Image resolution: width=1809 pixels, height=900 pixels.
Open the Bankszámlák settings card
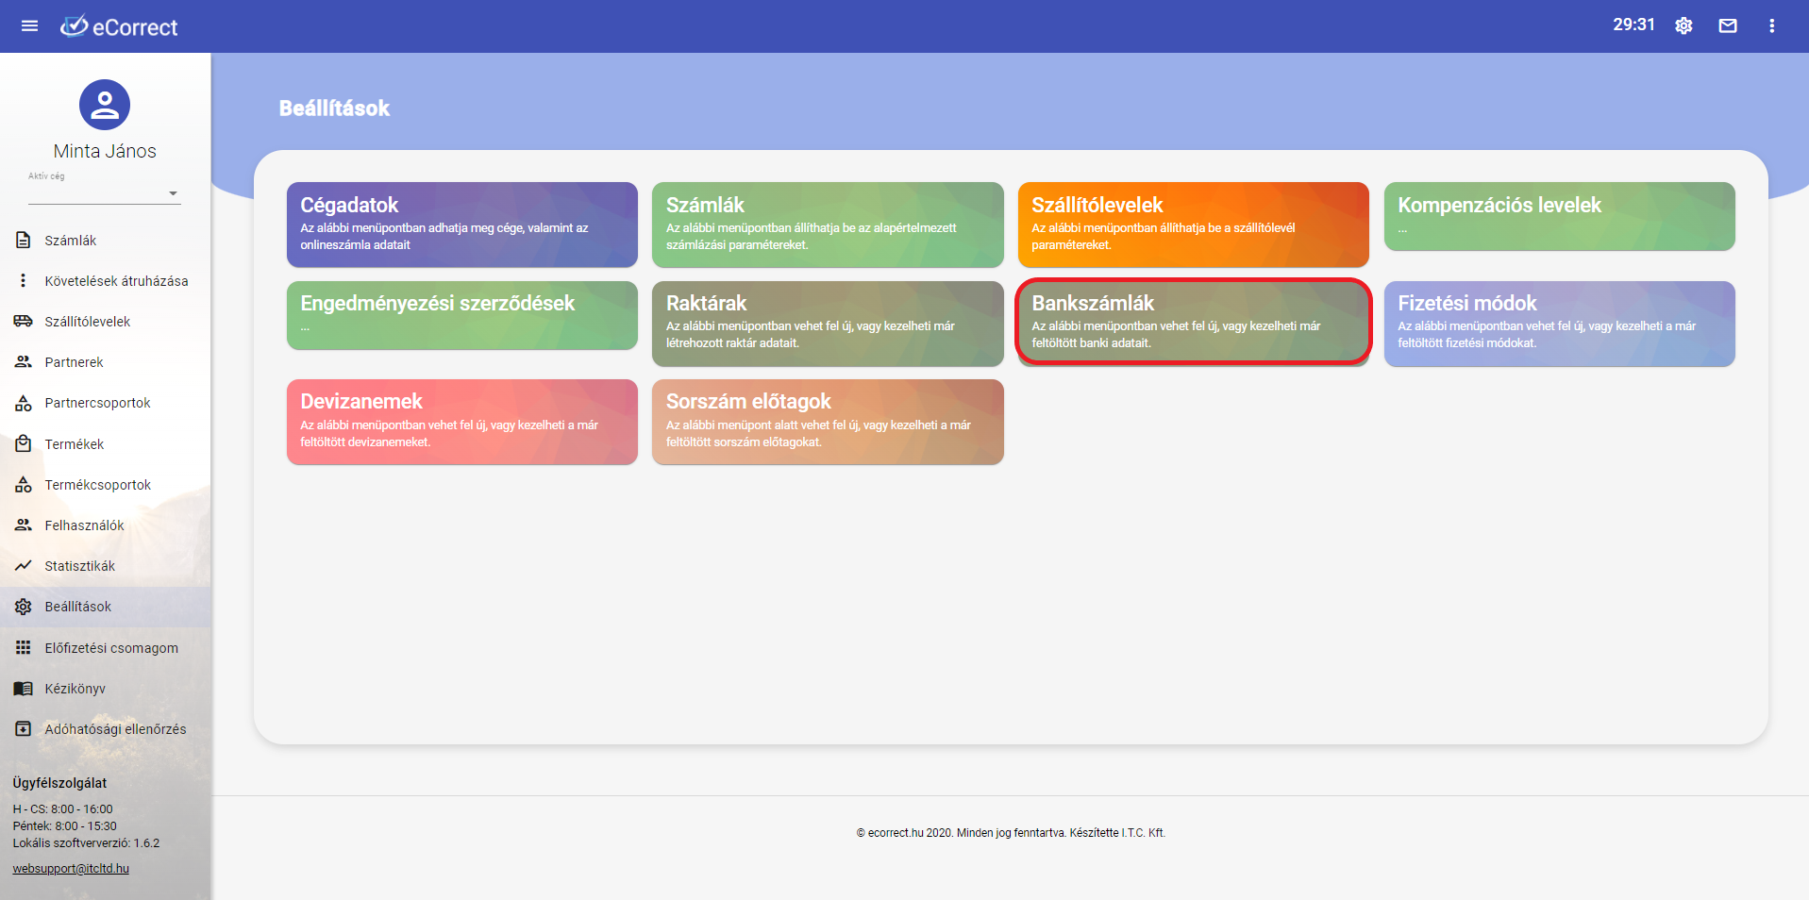(x=1194, y=322)
